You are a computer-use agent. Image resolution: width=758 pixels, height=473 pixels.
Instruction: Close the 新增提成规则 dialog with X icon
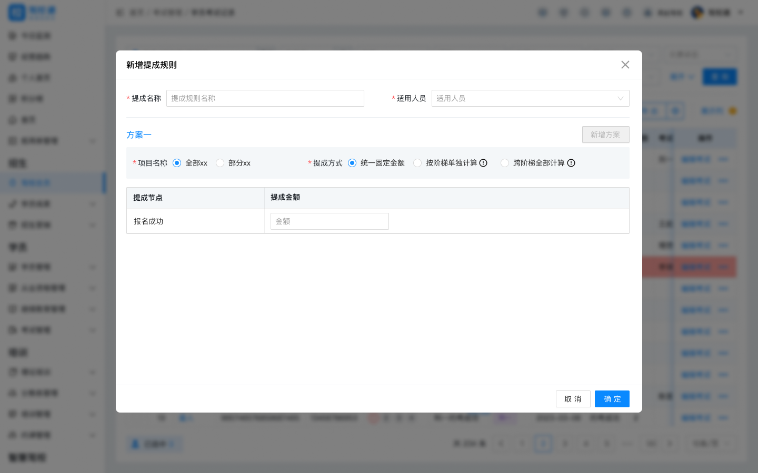[625, 65]
